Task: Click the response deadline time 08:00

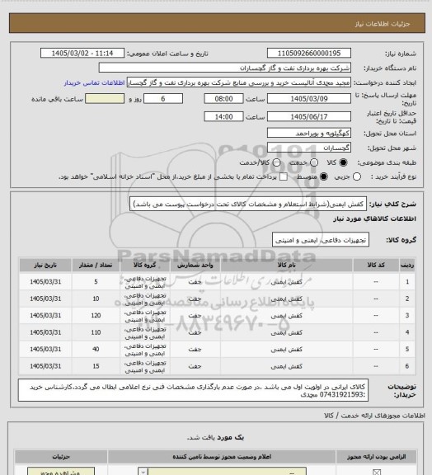Action: 223,99
